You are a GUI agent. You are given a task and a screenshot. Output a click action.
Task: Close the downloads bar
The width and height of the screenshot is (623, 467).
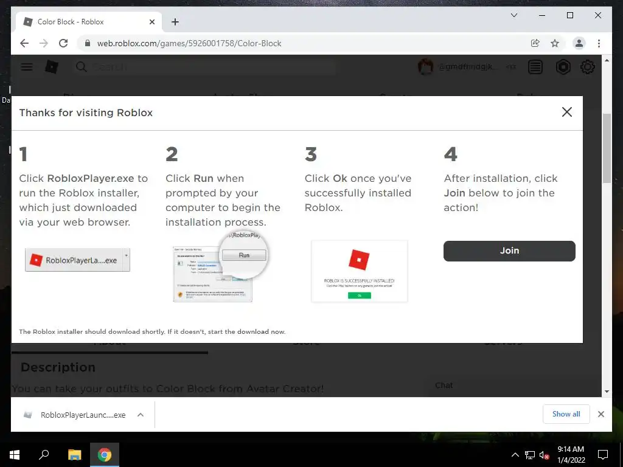click(600, 414)
